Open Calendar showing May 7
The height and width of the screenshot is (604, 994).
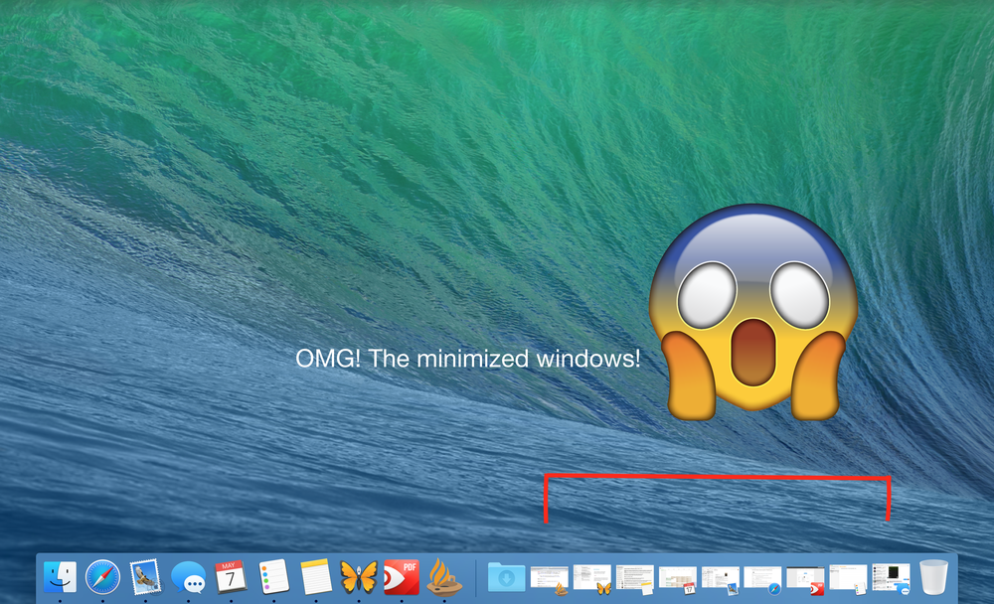coord(231,576)
